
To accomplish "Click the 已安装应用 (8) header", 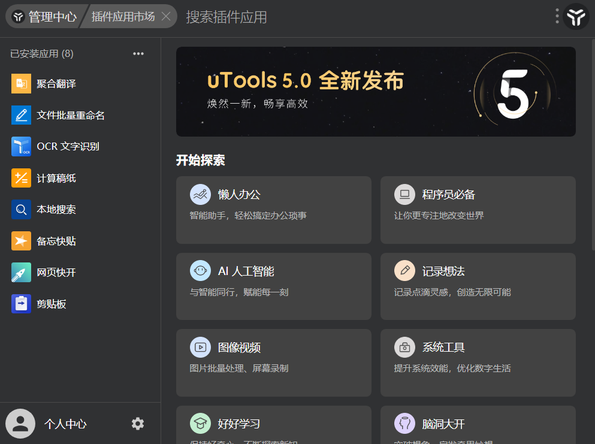I will pos(42,53).
